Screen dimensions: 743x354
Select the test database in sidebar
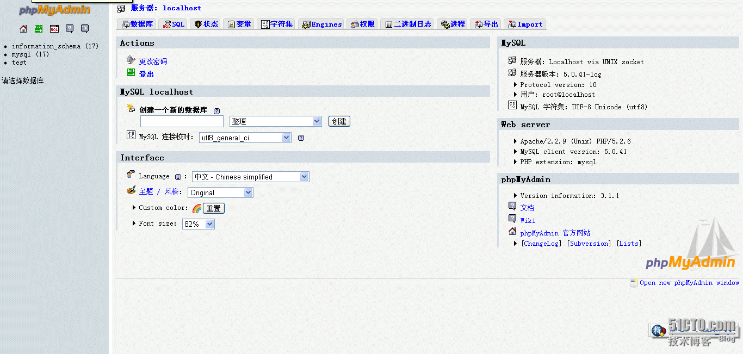coord(19,63)
